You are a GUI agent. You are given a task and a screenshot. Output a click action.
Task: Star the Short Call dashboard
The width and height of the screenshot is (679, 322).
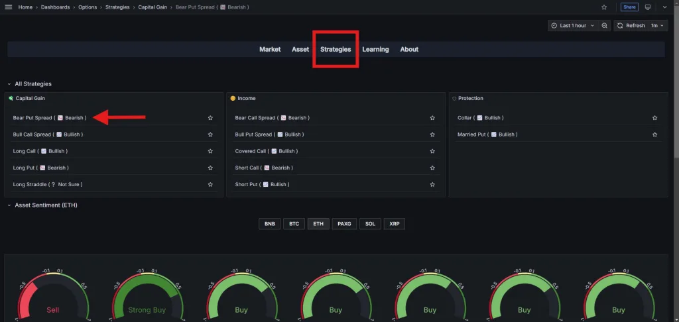[x=432, y=168]
